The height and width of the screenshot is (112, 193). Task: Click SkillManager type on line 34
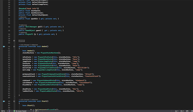tap(31, 27)
